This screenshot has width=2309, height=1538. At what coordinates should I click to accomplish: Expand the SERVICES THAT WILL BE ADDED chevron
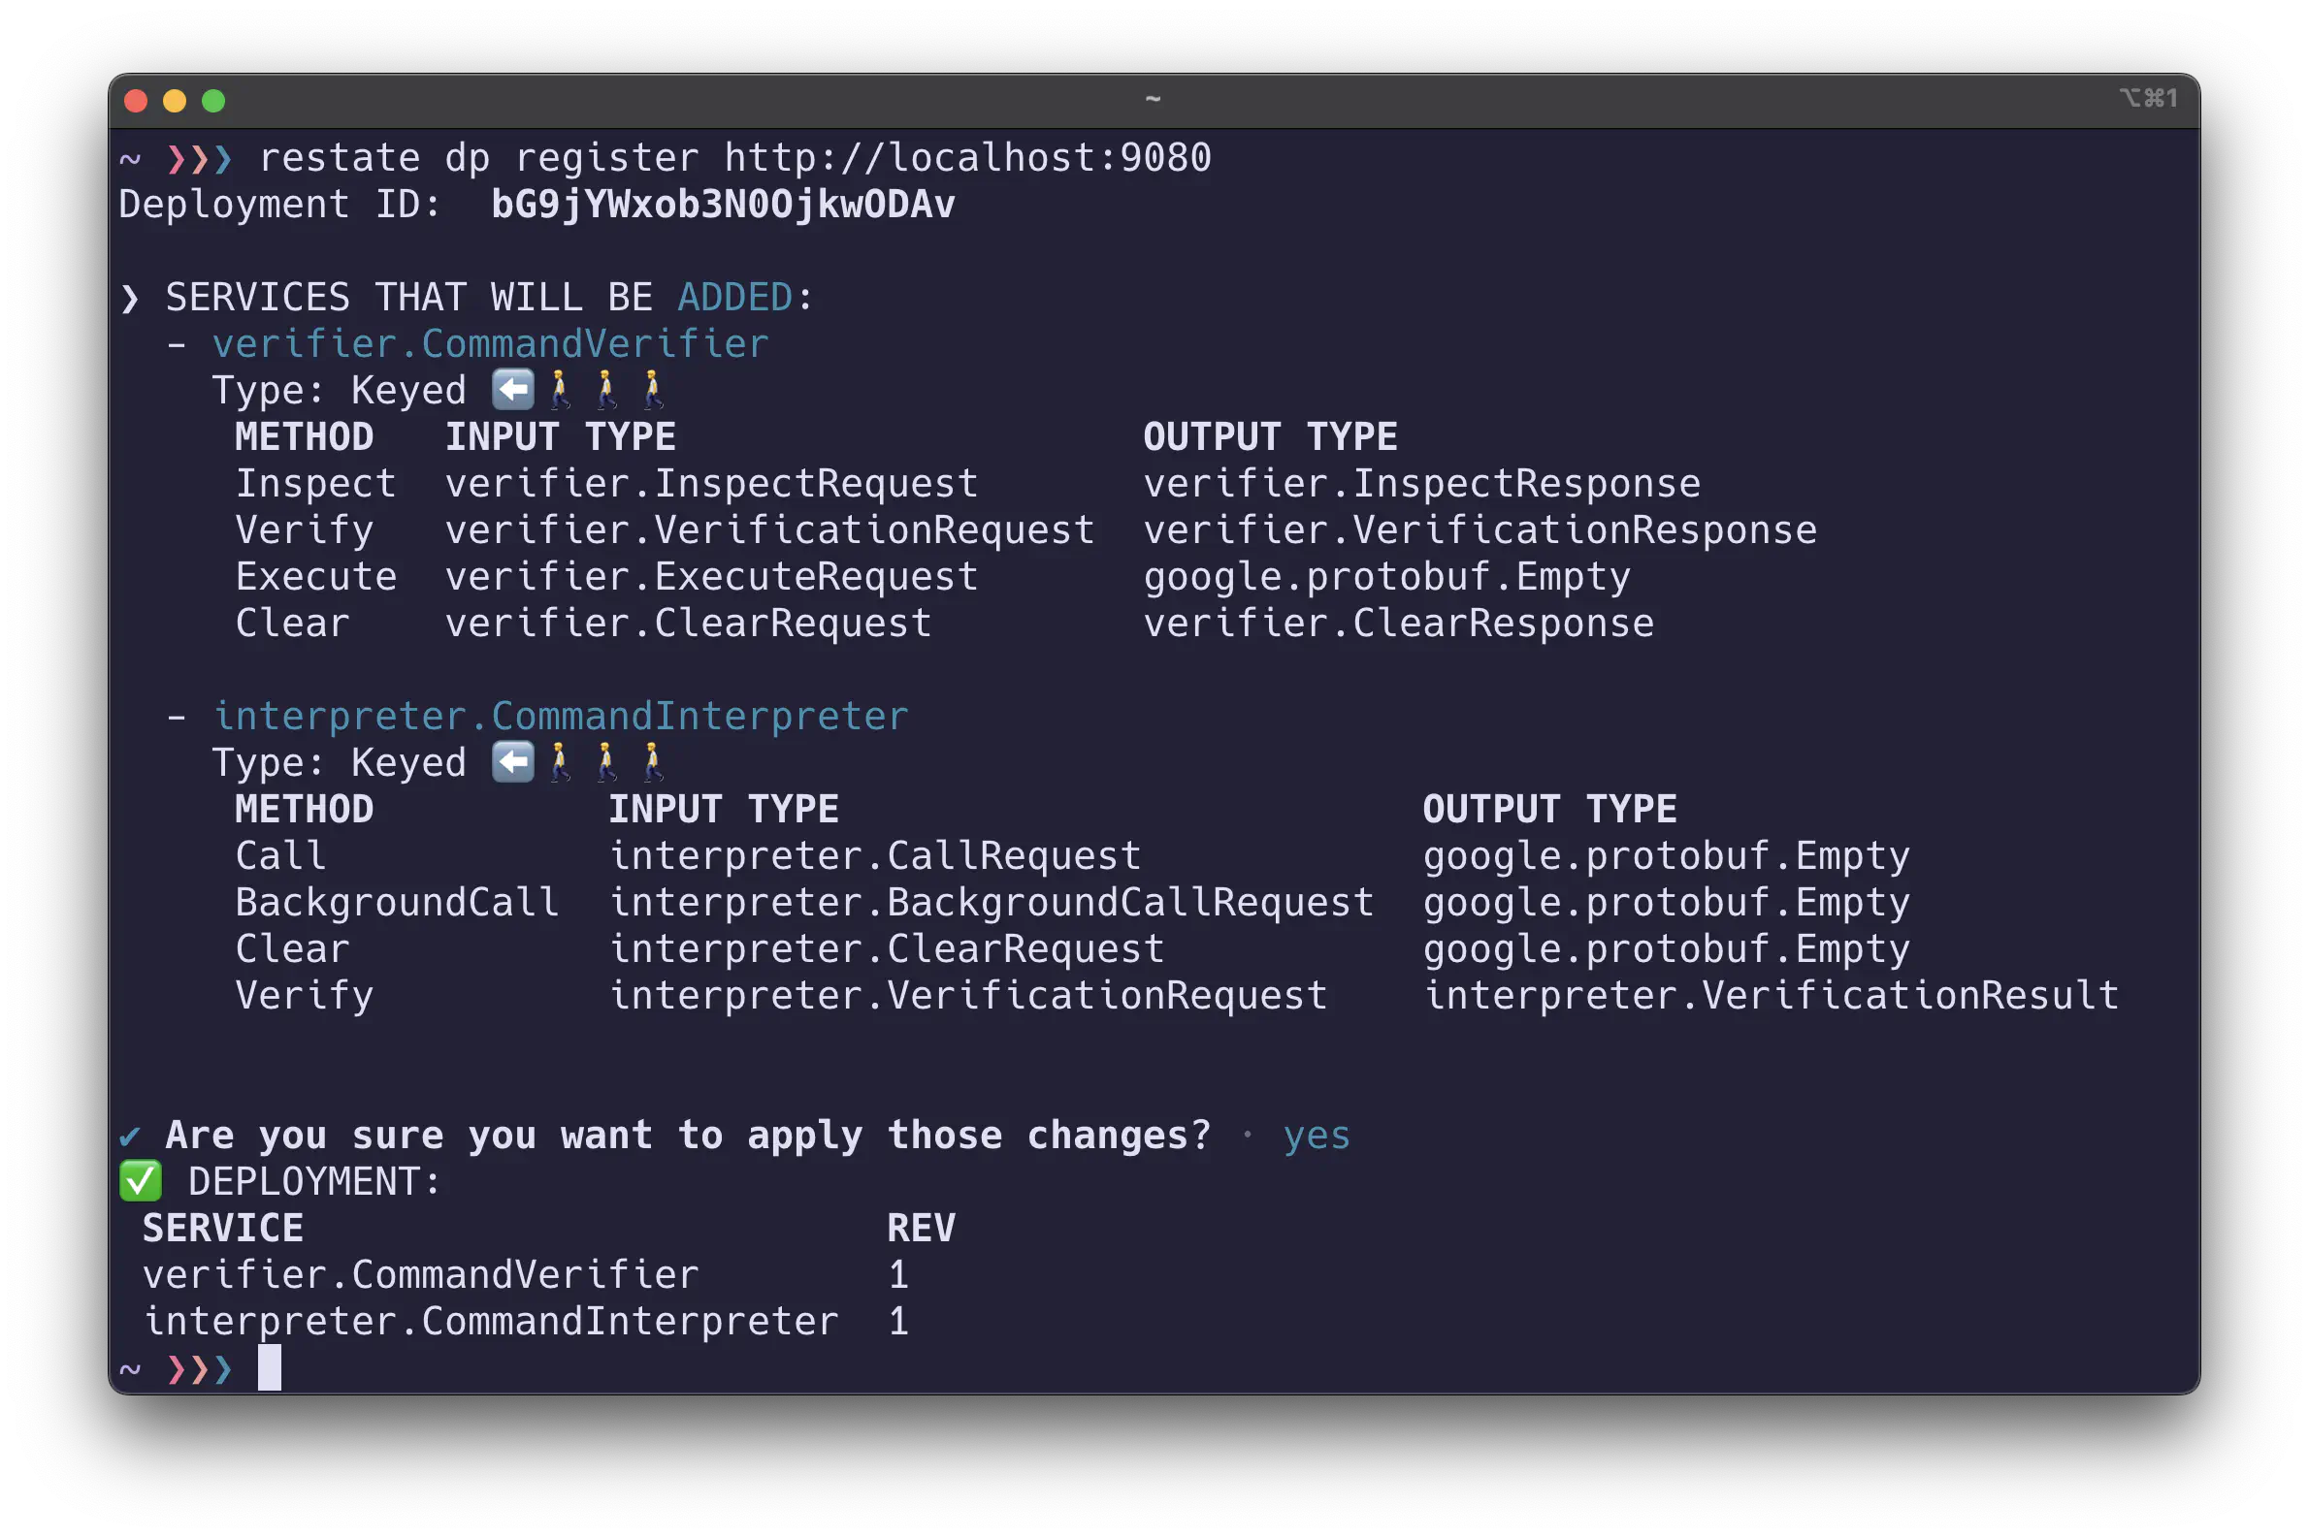[129, 296]
